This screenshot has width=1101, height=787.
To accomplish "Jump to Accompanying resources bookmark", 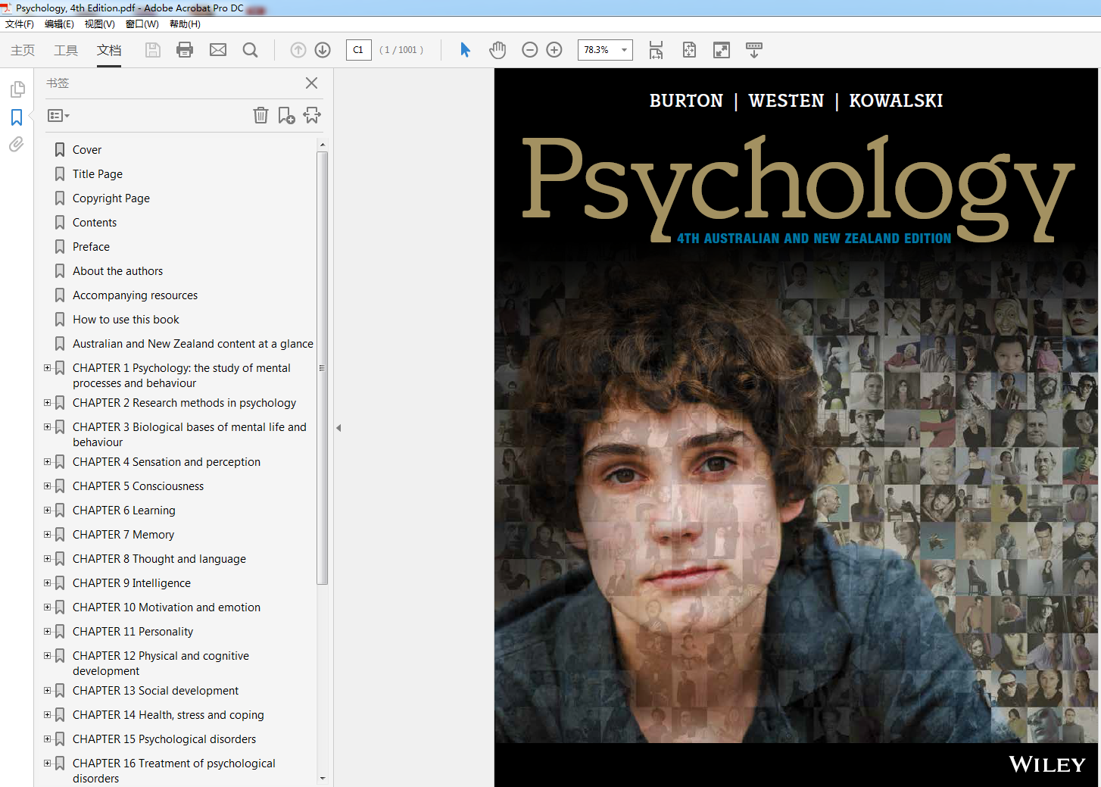I will tap(135, 295).
